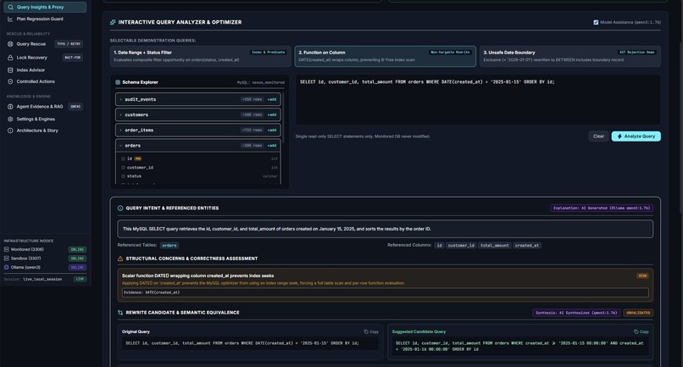Select demo query 2 Function on Column
Image resolution: width=683 pixels, height=367 pixels.
(x=385, y=56)
